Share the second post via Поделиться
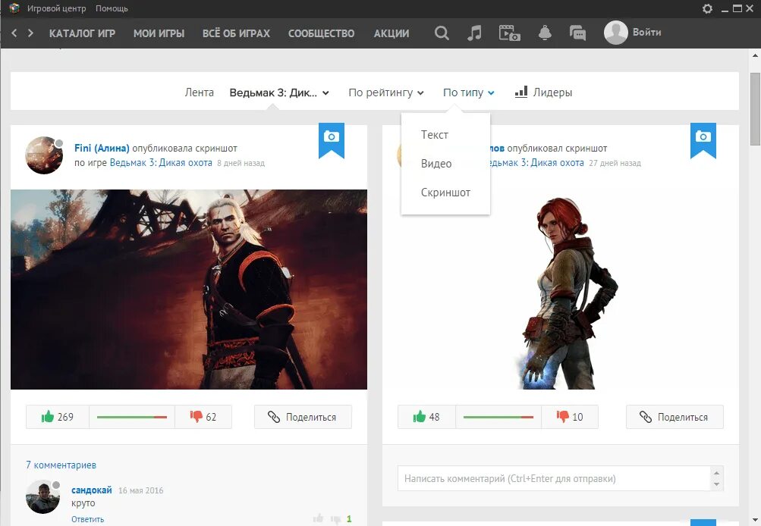761x526 pixels. click(675, 417)
